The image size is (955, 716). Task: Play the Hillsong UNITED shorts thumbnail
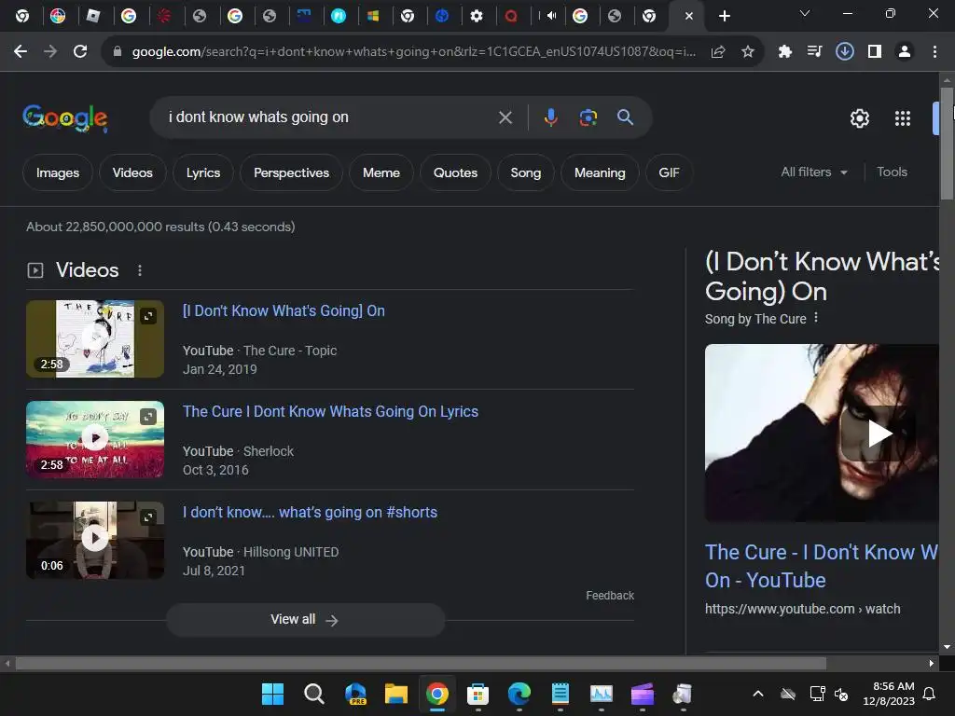point(95,540)
